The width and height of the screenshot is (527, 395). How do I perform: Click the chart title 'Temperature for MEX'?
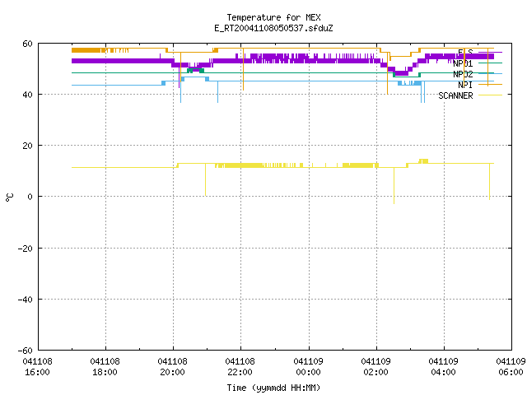click(x=273, y=17)
